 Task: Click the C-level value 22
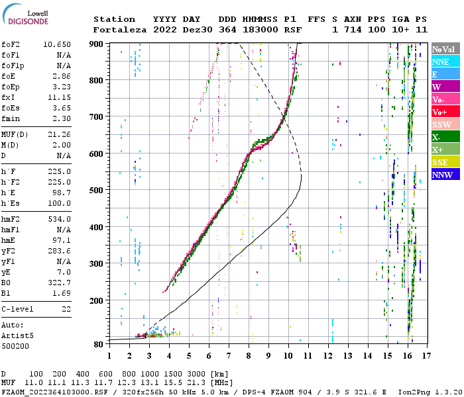pos(66,309)
